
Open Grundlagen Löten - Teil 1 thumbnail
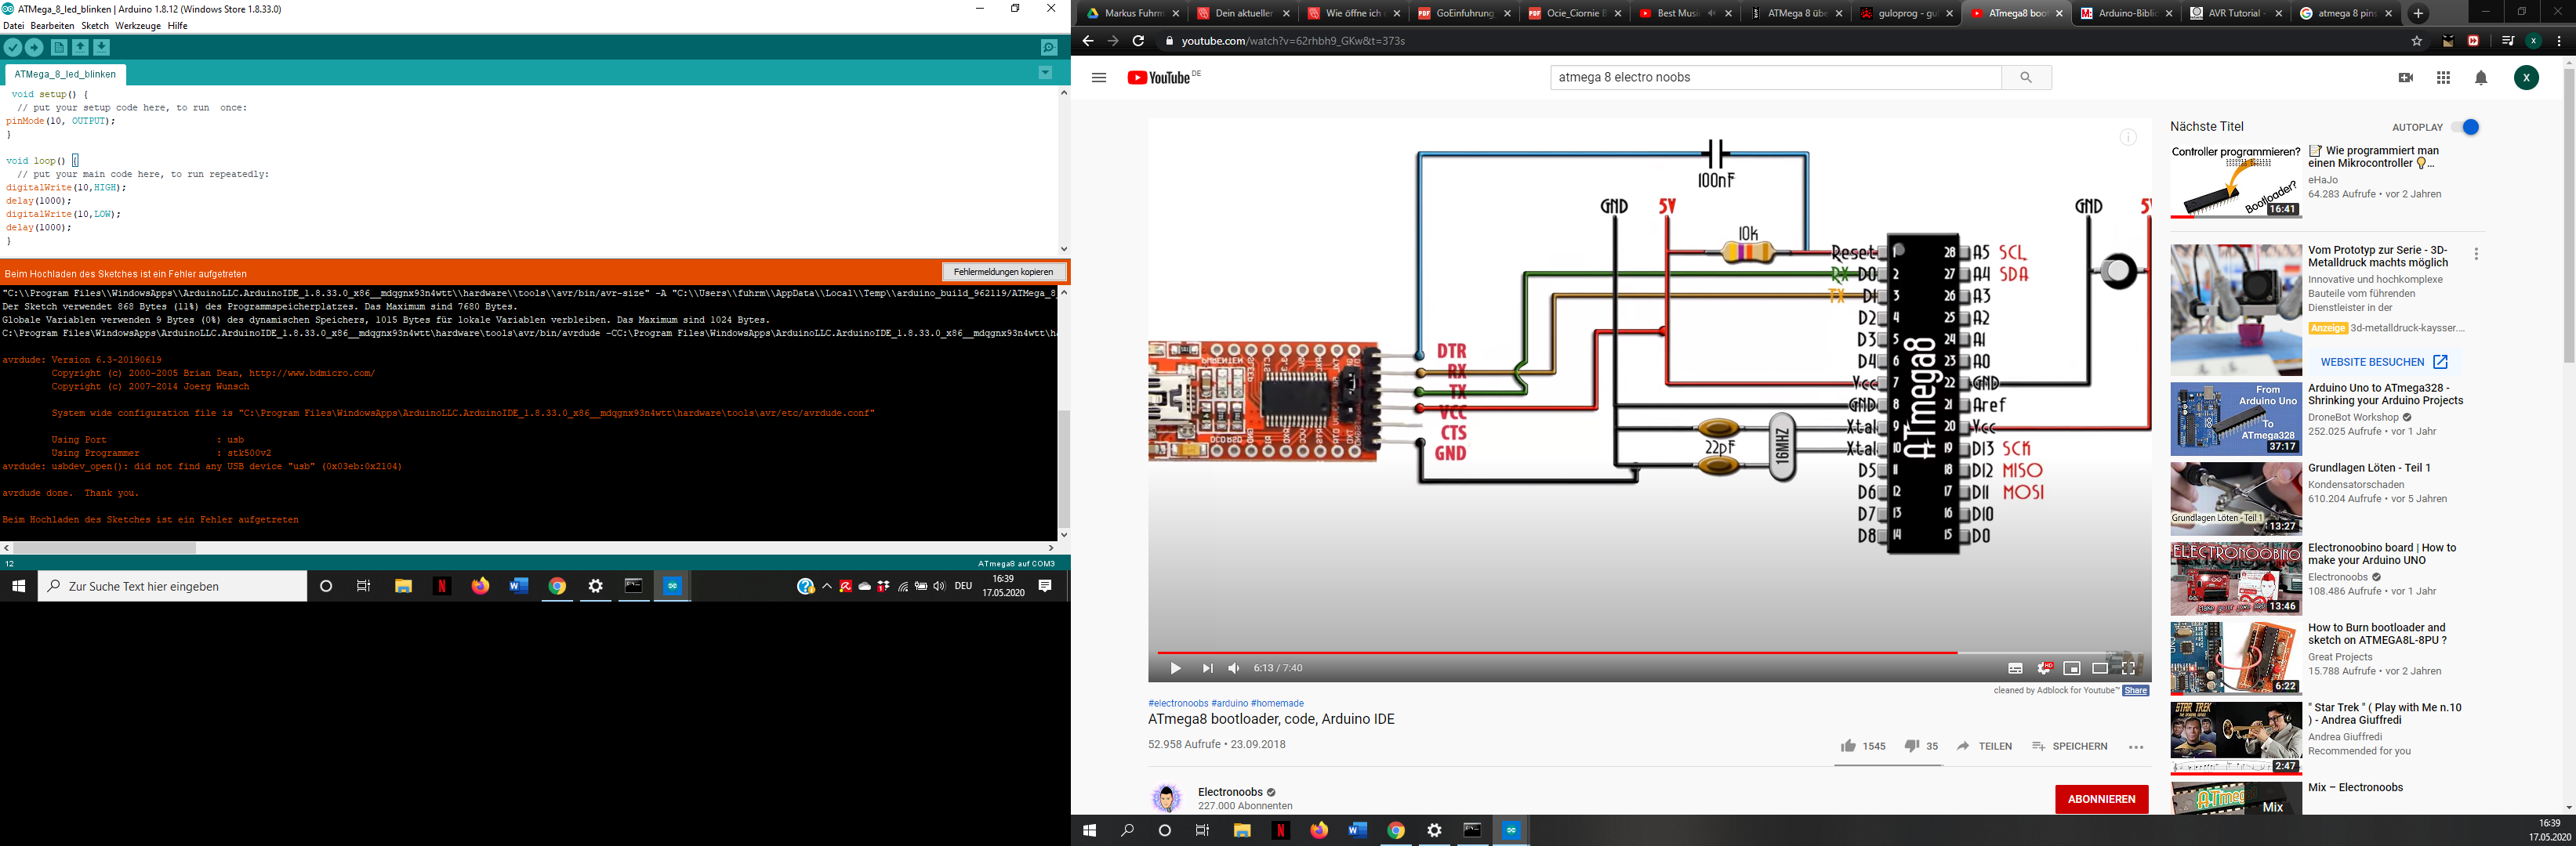(x=2236, y=498)
